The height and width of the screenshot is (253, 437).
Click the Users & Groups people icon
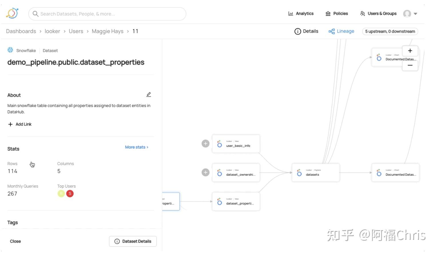coord(362,13)
